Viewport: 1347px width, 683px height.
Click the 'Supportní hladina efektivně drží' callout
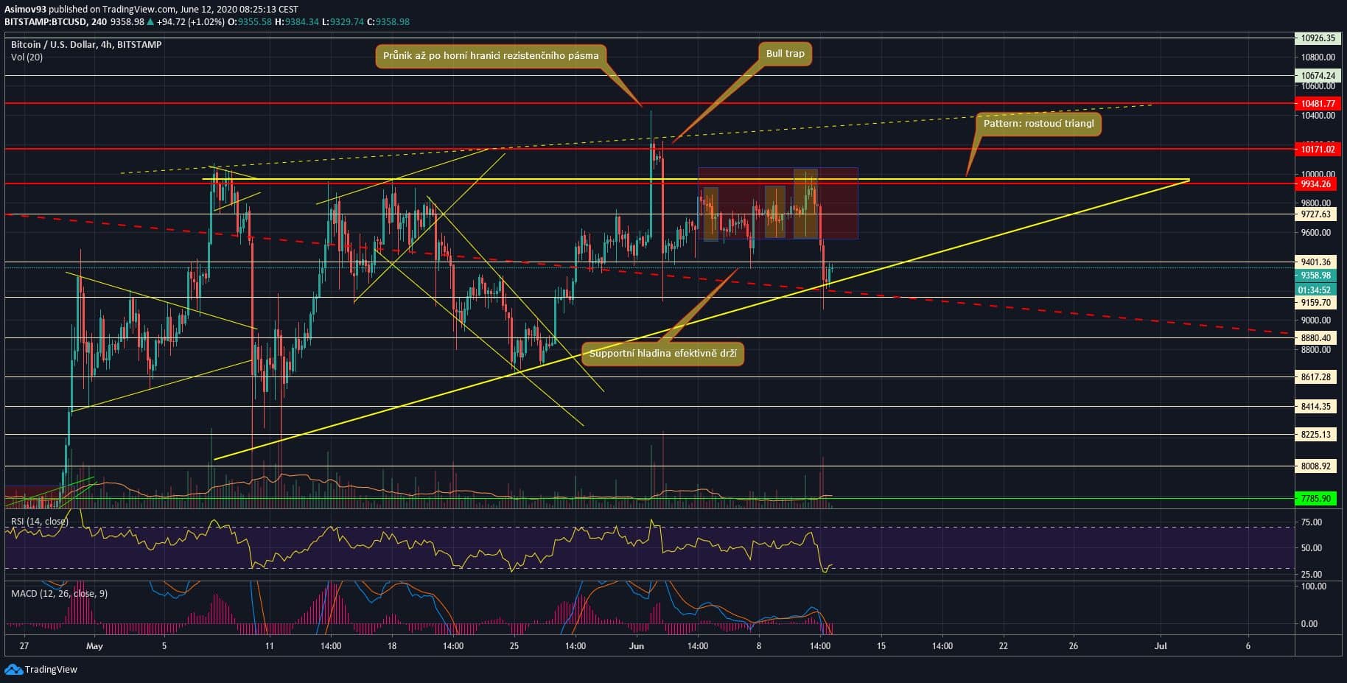pyautogui.click(x=662, y=354)
